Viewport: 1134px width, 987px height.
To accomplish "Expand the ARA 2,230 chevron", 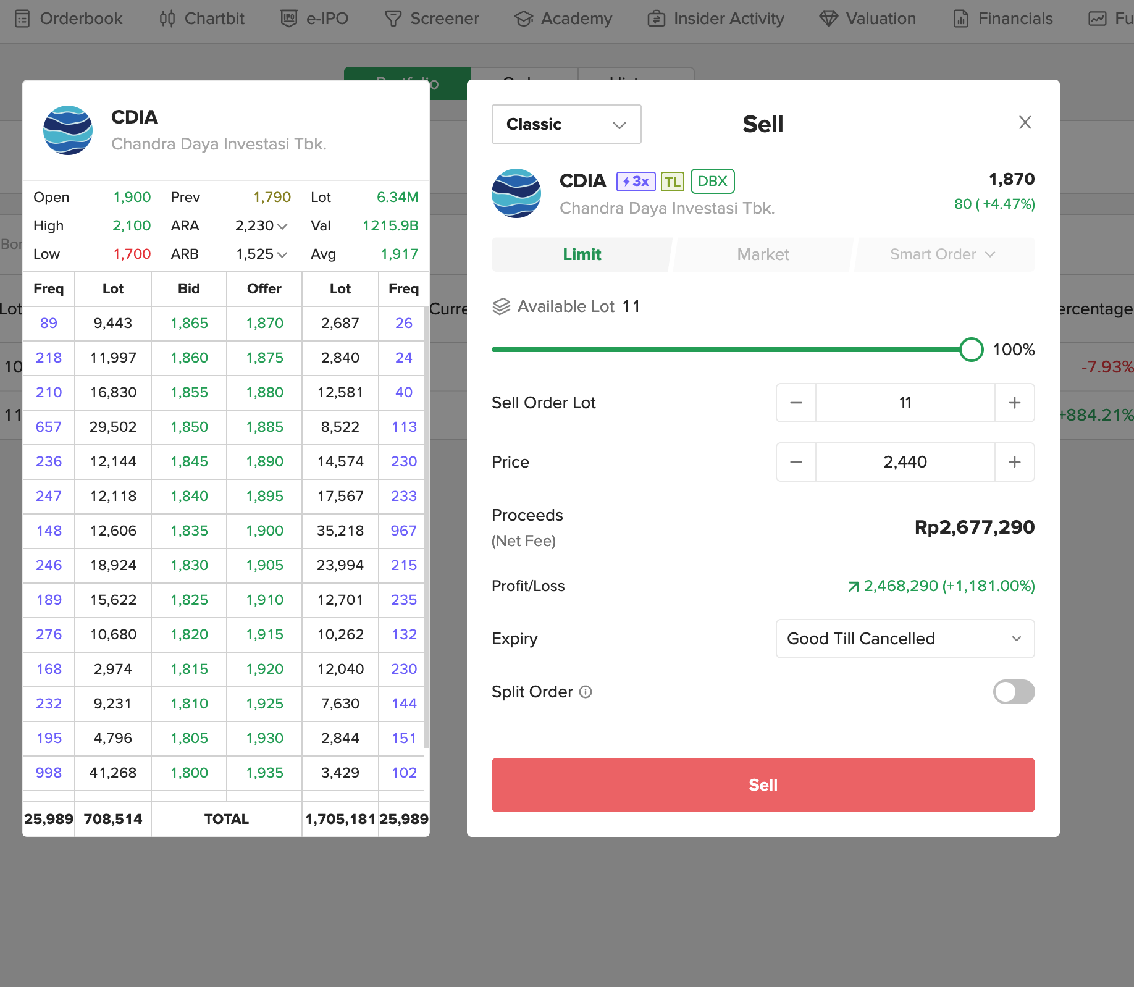I will pos(282,226).
